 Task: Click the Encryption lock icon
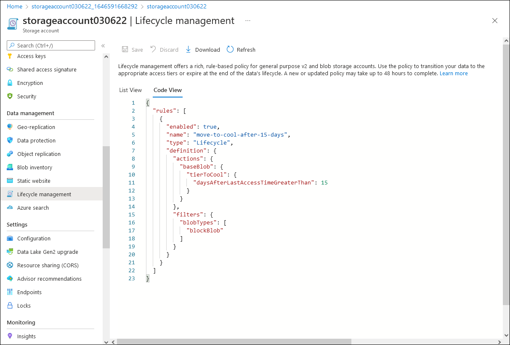[10, 83]
